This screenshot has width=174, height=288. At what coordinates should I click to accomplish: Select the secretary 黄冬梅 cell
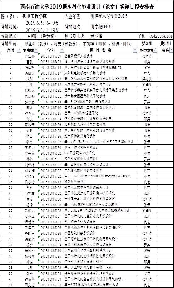[x=113, y=36]
